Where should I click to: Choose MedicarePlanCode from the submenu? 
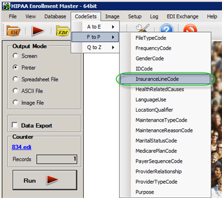point(165,151)
